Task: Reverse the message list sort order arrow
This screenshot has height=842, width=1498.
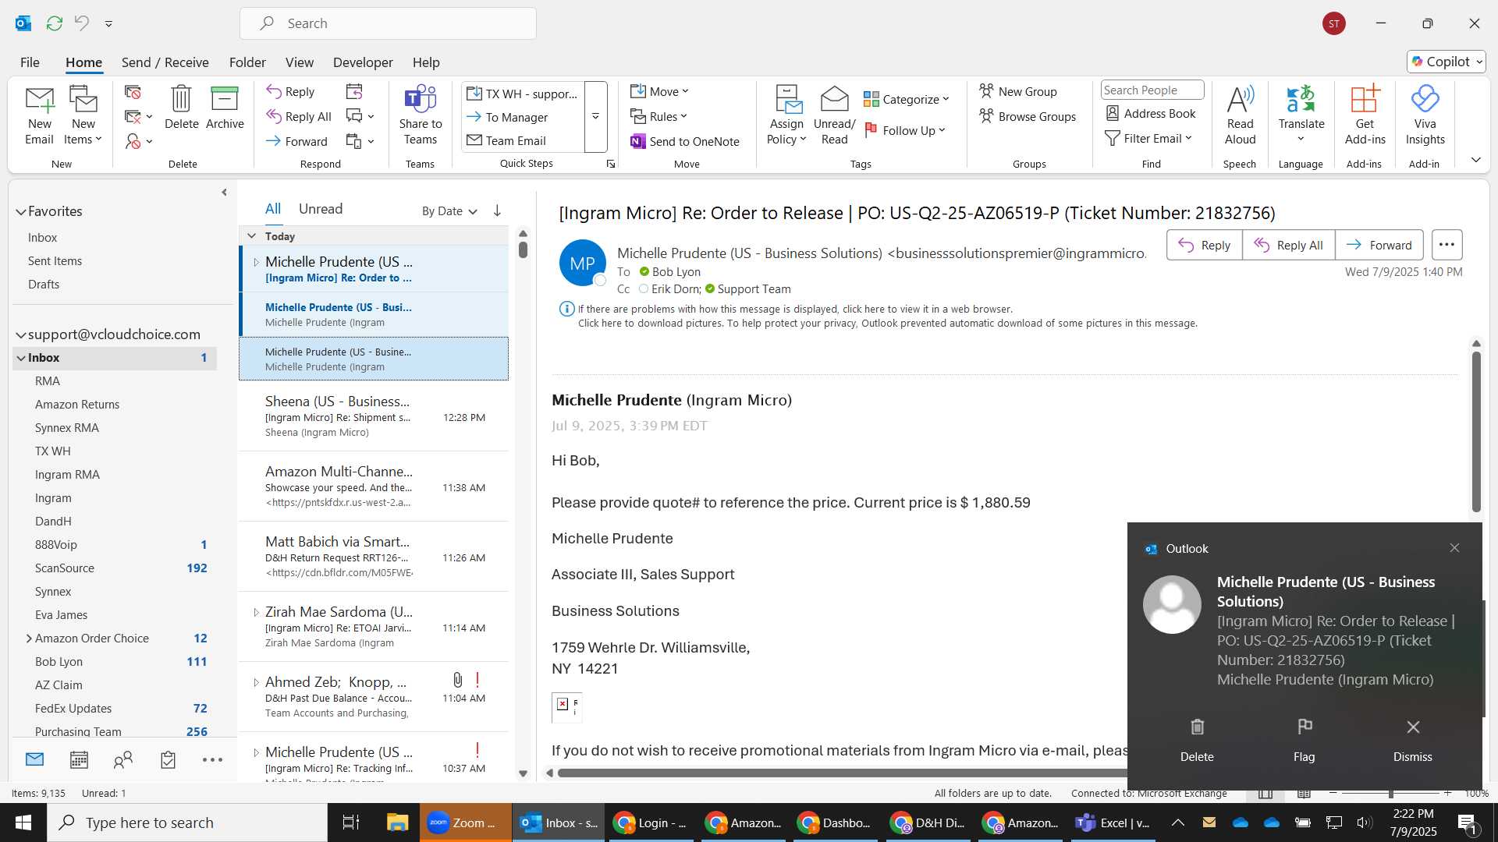Action: click(x=497, y=210)
